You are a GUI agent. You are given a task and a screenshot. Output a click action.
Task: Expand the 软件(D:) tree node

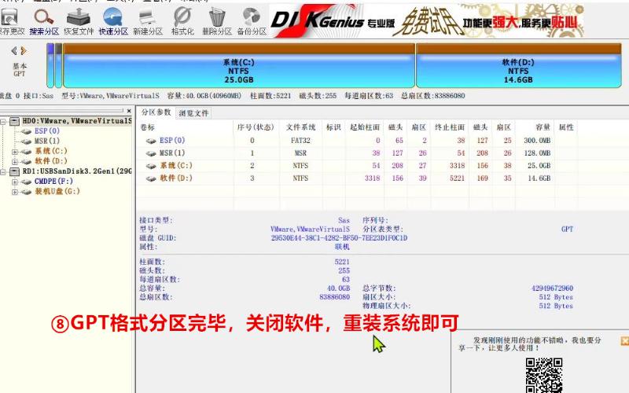pos(15,161)
